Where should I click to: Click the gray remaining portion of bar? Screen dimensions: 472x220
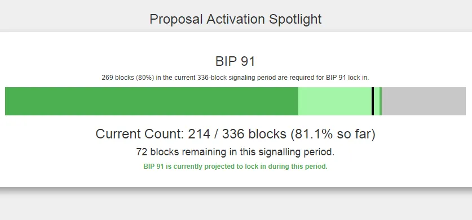(424, 101)
